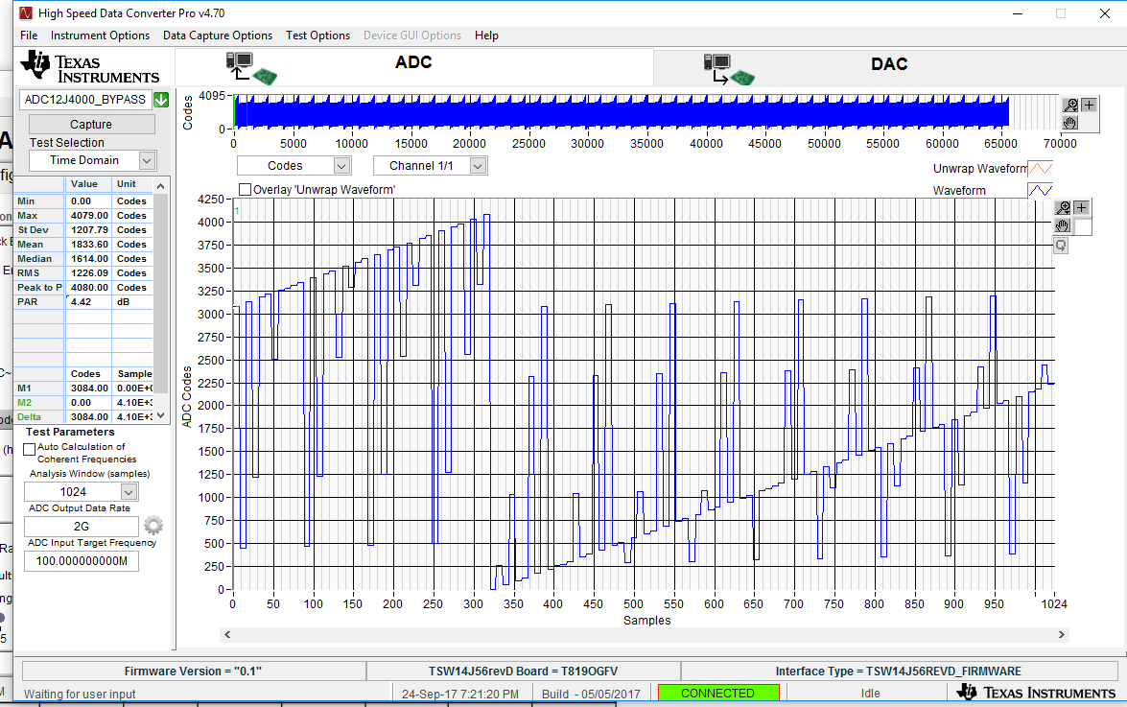1127x707 pixels.
Task: Click the application icon in title bar
Action: pos(26,12)
